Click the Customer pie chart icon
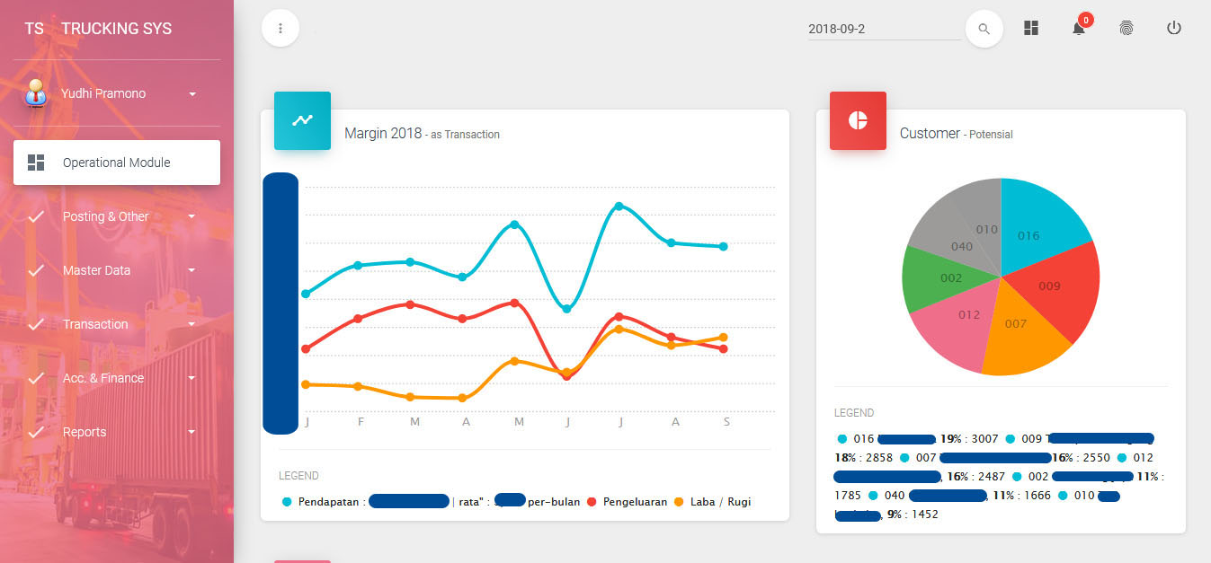This screenshot has height=563, width=1211. point(858,120)
